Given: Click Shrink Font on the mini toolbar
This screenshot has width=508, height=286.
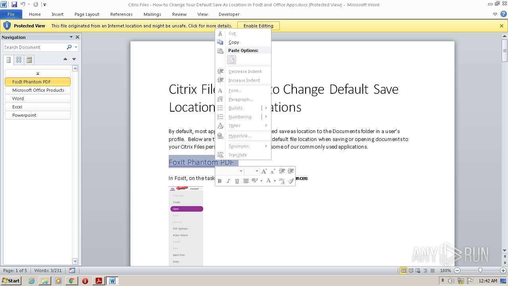Looking at the screenshot, I should pos(273,171).
